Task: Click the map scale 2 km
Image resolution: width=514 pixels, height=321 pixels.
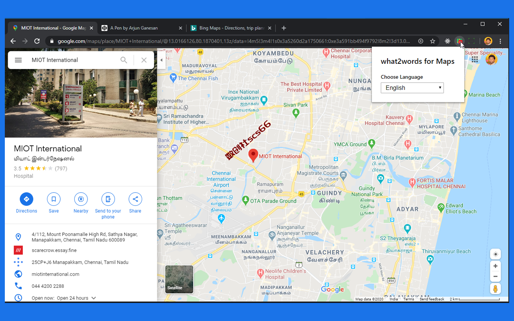Action: tap(475, 299)
